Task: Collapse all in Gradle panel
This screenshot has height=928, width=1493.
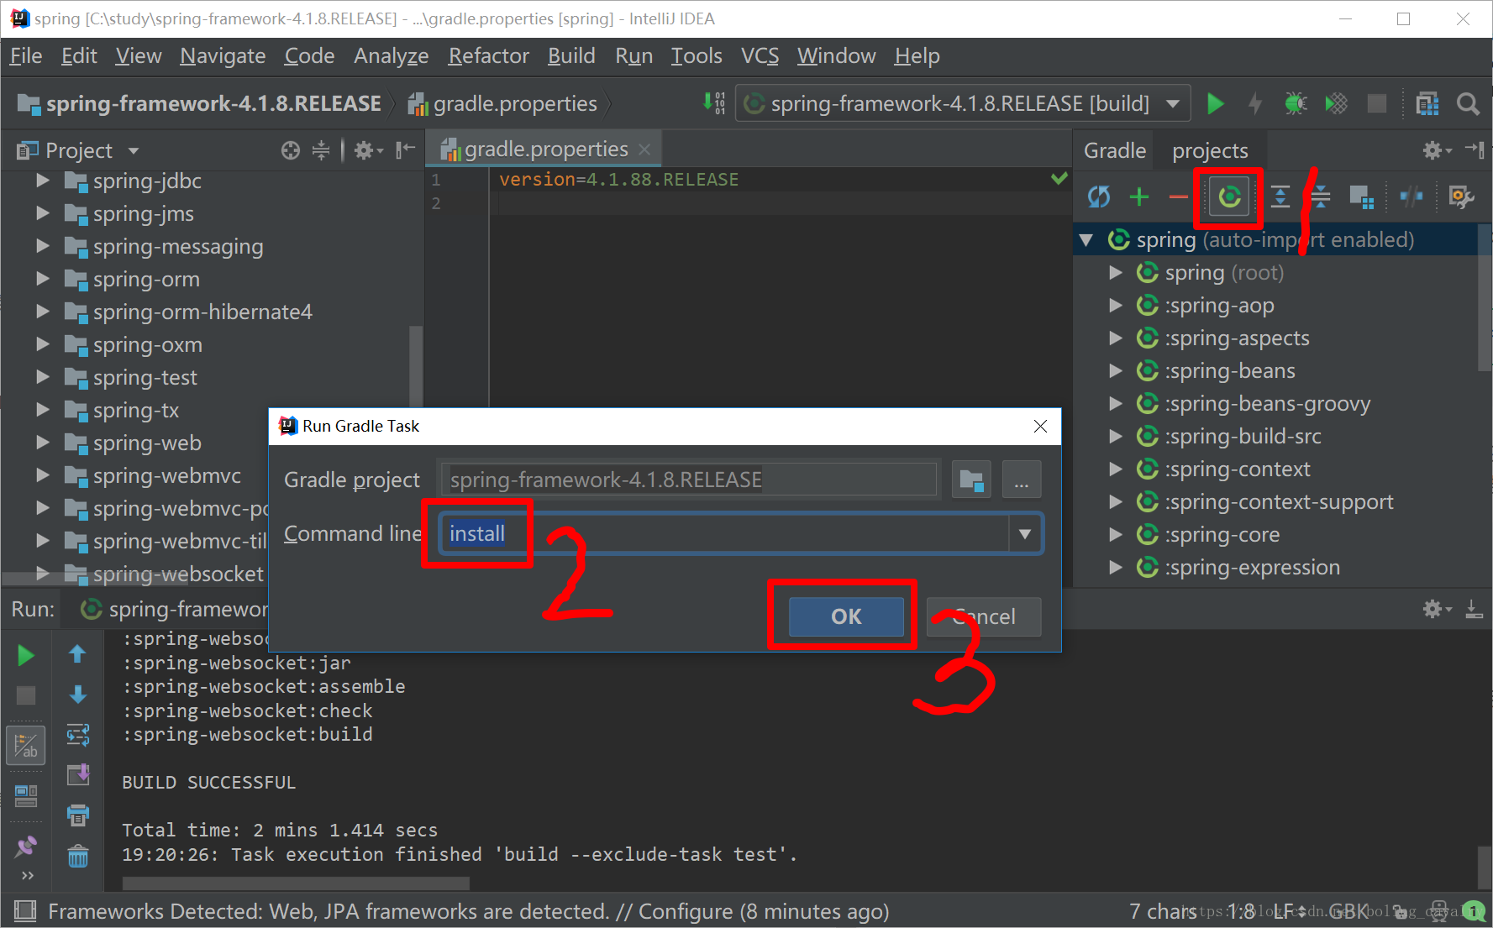Action: click(1321, 197)
